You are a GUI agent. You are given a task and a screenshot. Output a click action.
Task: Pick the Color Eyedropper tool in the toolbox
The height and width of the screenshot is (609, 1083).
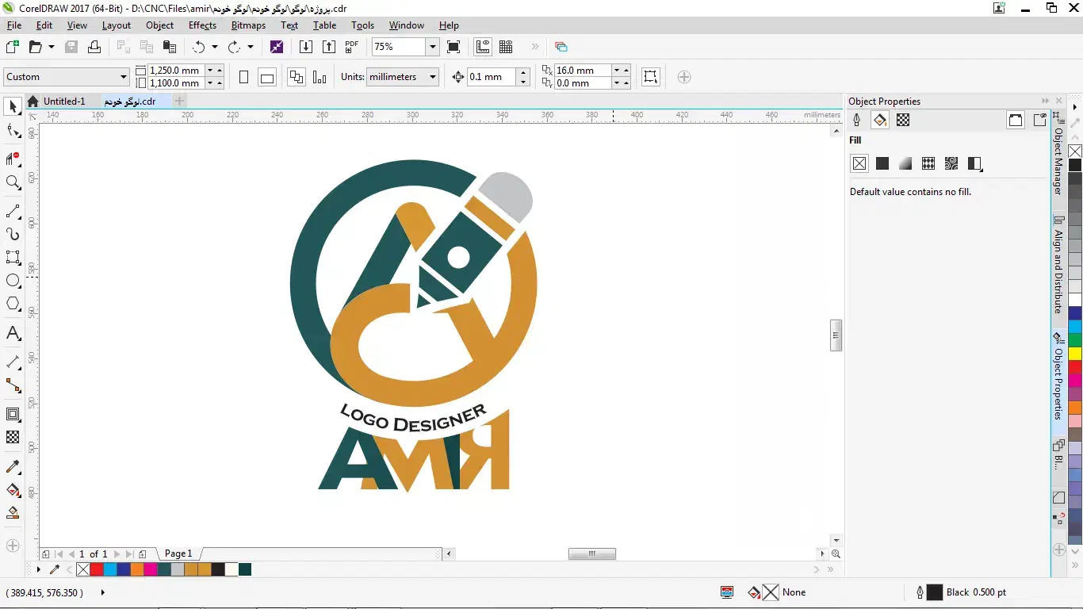13,466
